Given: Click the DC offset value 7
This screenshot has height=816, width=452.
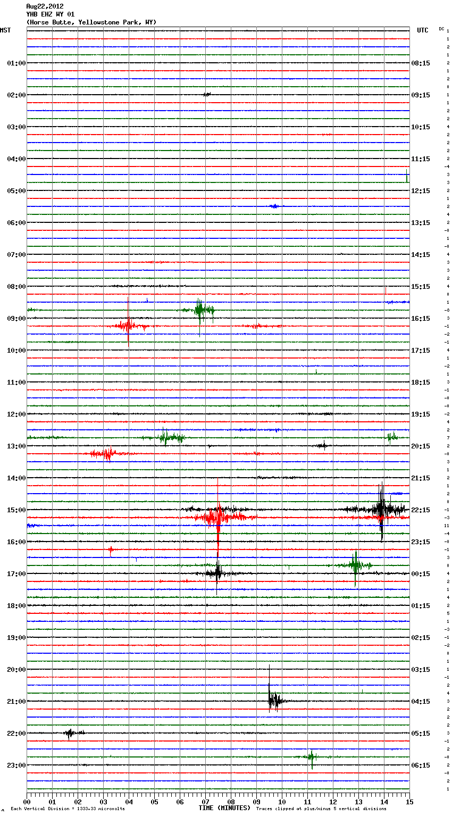Looking at the screenshot, I should pos(448,438).
